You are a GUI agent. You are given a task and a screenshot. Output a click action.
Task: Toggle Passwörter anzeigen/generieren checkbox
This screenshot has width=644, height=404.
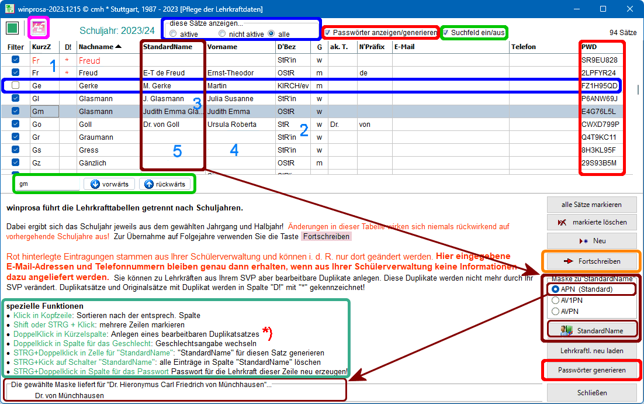(328, 33)
